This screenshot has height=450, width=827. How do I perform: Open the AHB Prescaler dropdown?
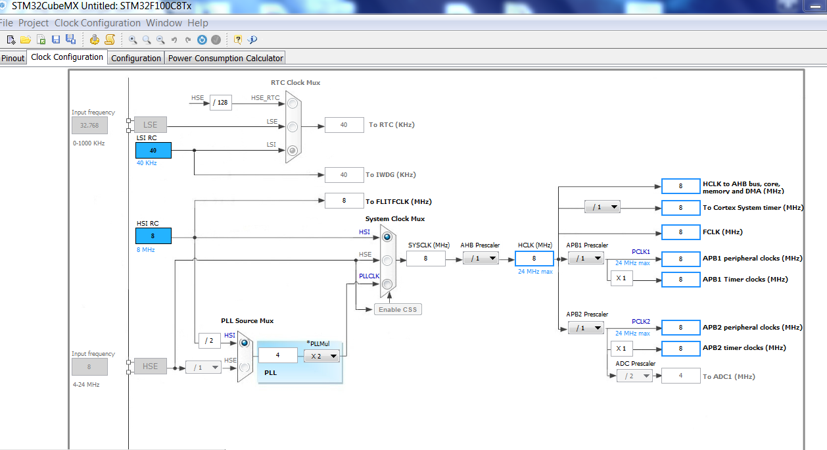[481, 259]
